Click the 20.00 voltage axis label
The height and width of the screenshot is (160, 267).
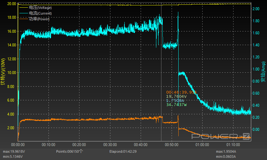pos(11,4)
